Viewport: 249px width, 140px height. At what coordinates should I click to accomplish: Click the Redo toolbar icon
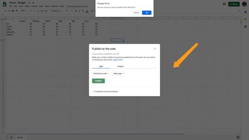[x=9, y=11]
